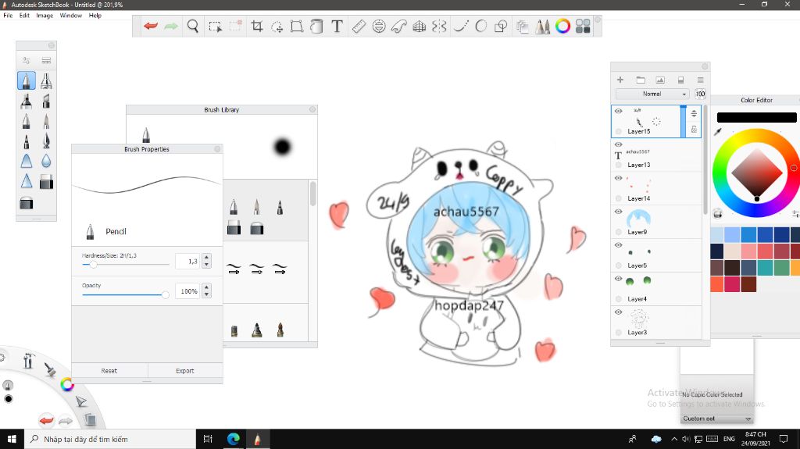The width and height of the screenshot is (800, 449).
Task: Choose the Quick Transform tool
Action: click(x=277, y=27)
